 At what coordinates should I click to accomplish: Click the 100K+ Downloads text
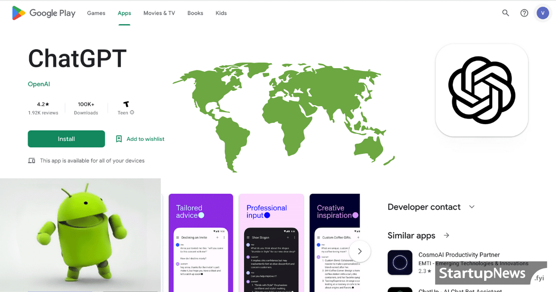tap(86, 108)
